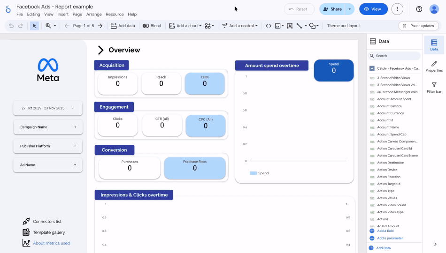Select the selection mode cursor tool
This screenshot has height=253, width=446.
pos(34,26)
